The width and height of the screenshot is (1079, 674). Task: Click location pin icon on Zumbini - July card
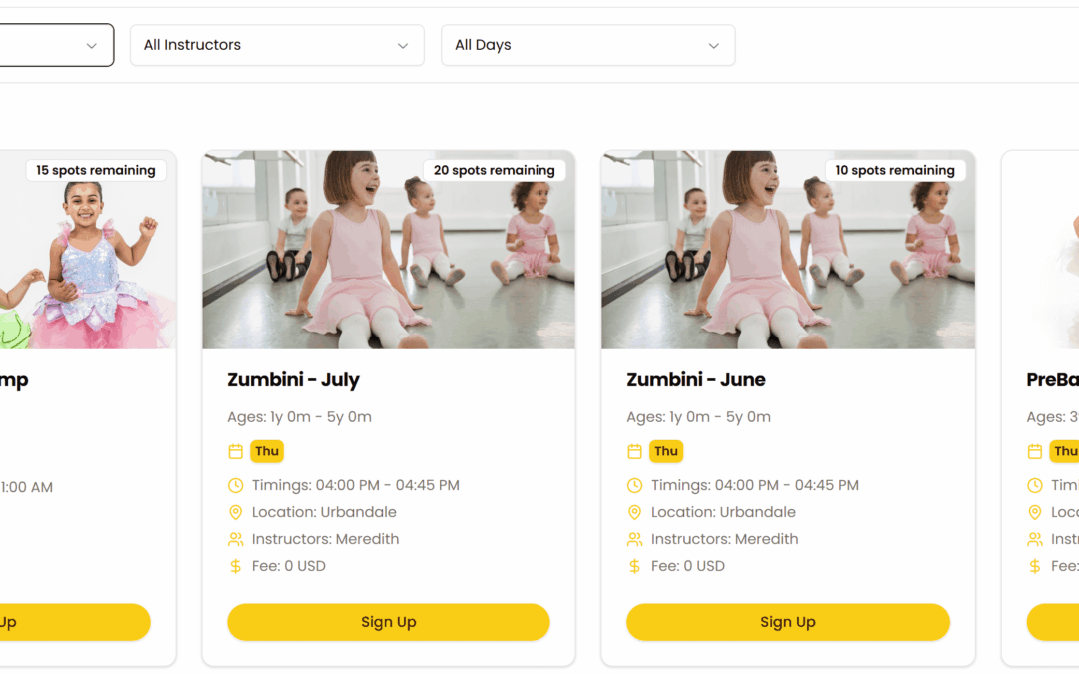click(236, 513)
